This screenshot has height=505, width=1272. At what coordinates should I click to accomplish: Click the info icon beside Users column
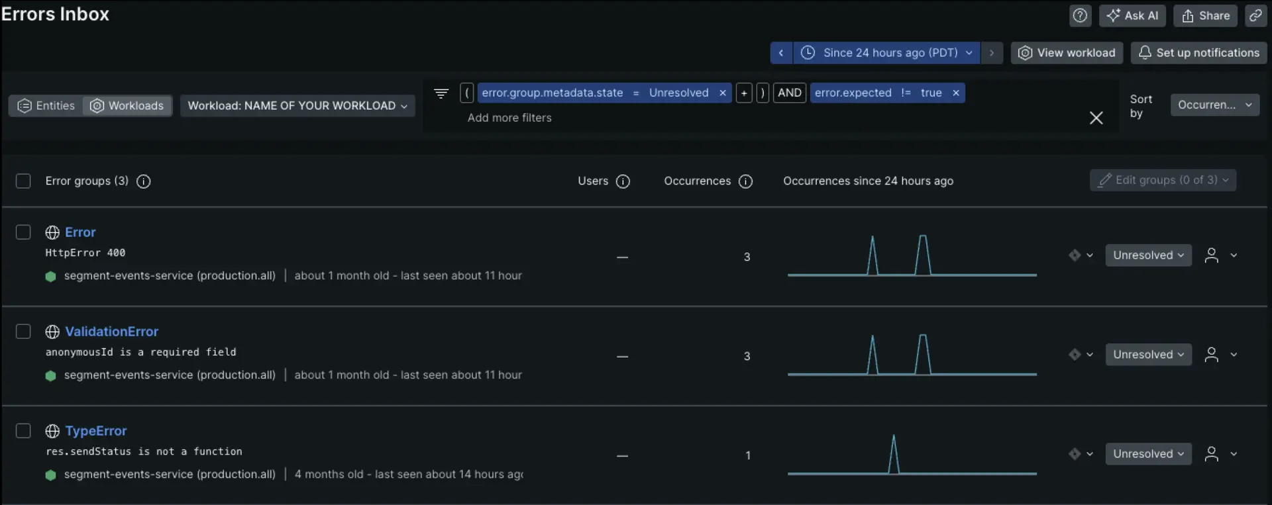pyautogui.click(x=623, y=181)
